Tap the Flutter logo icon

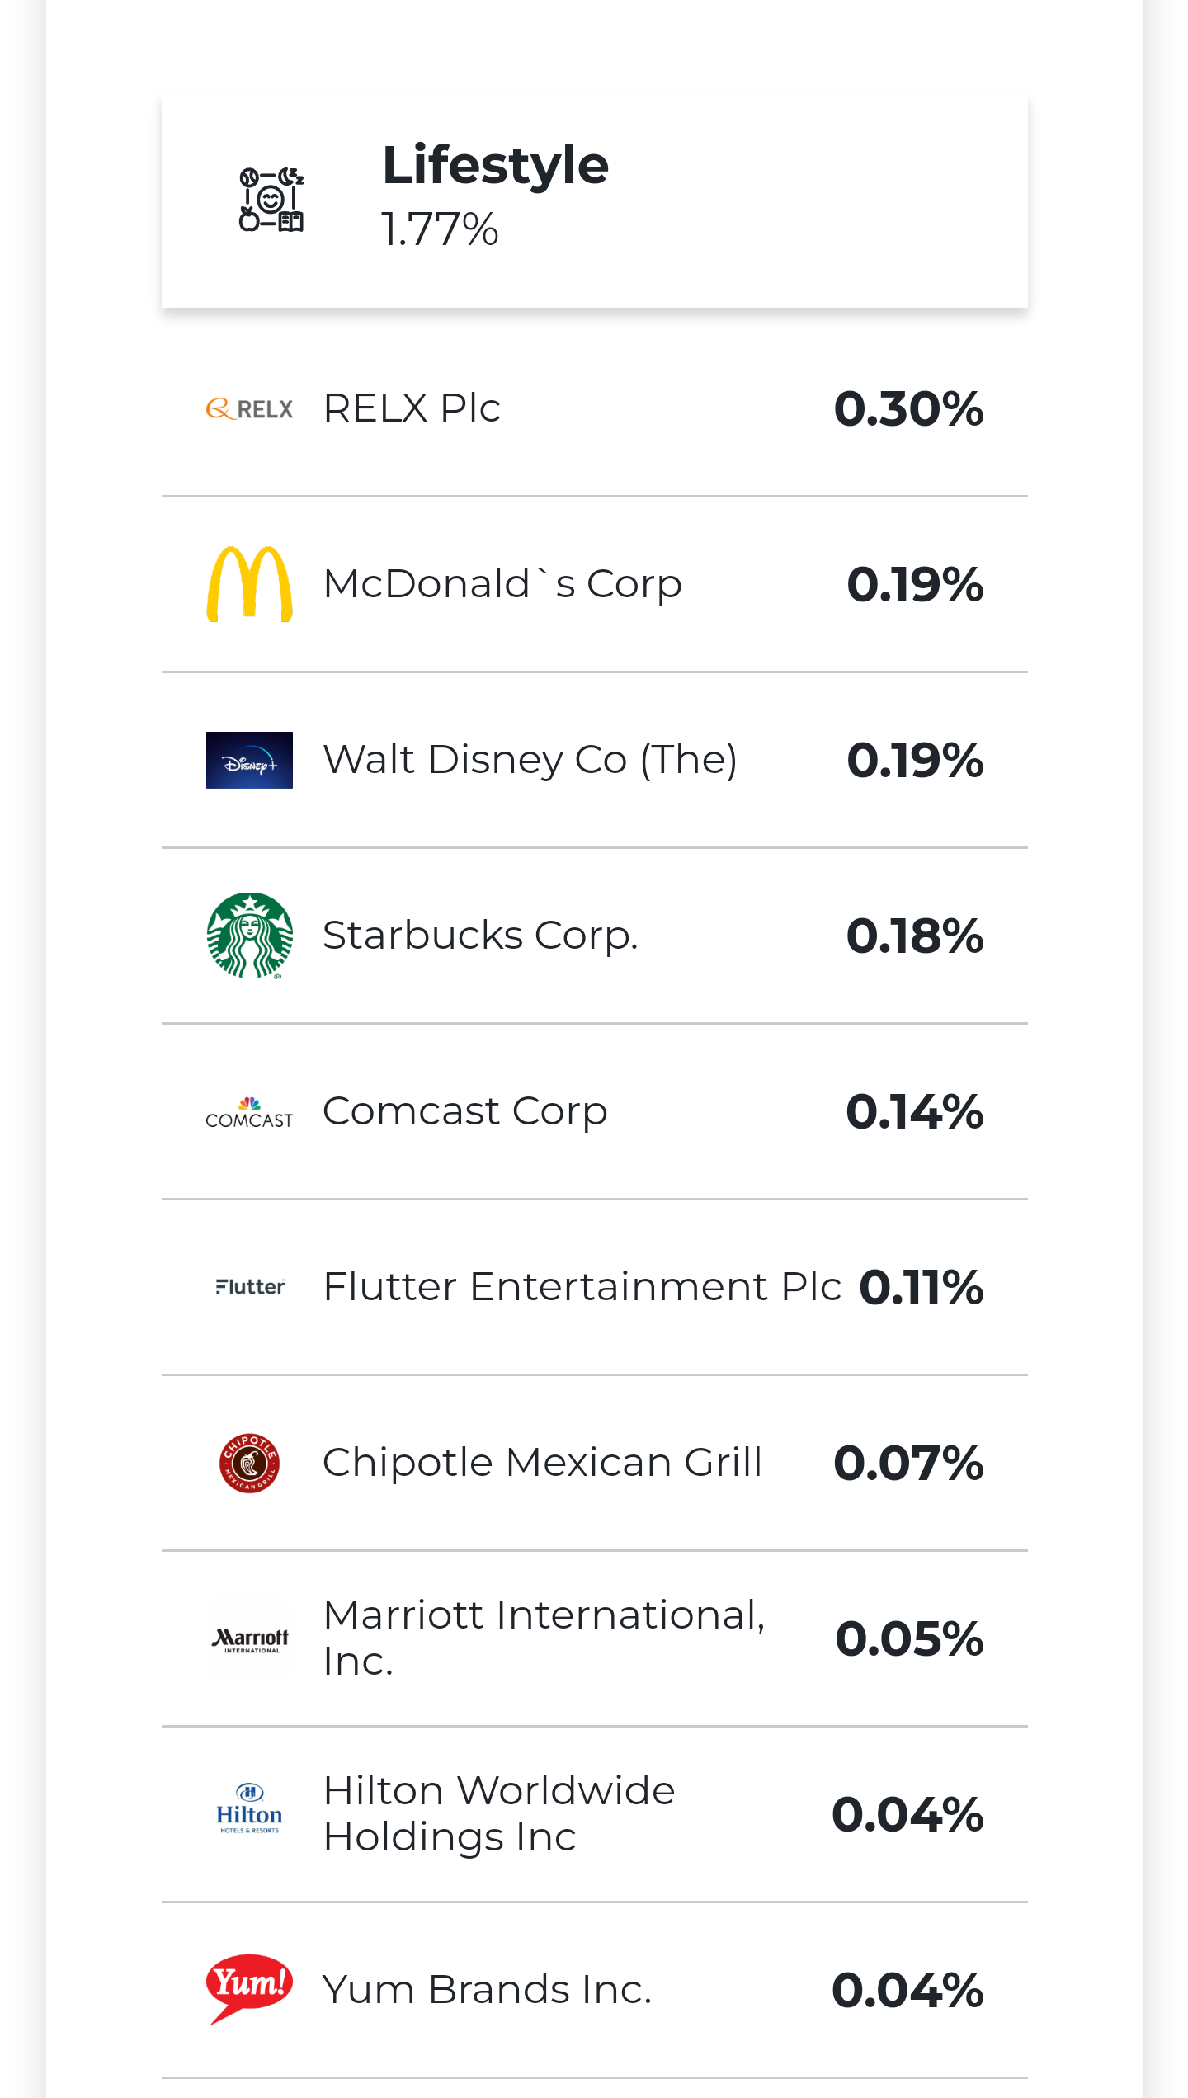[249, 1287]
